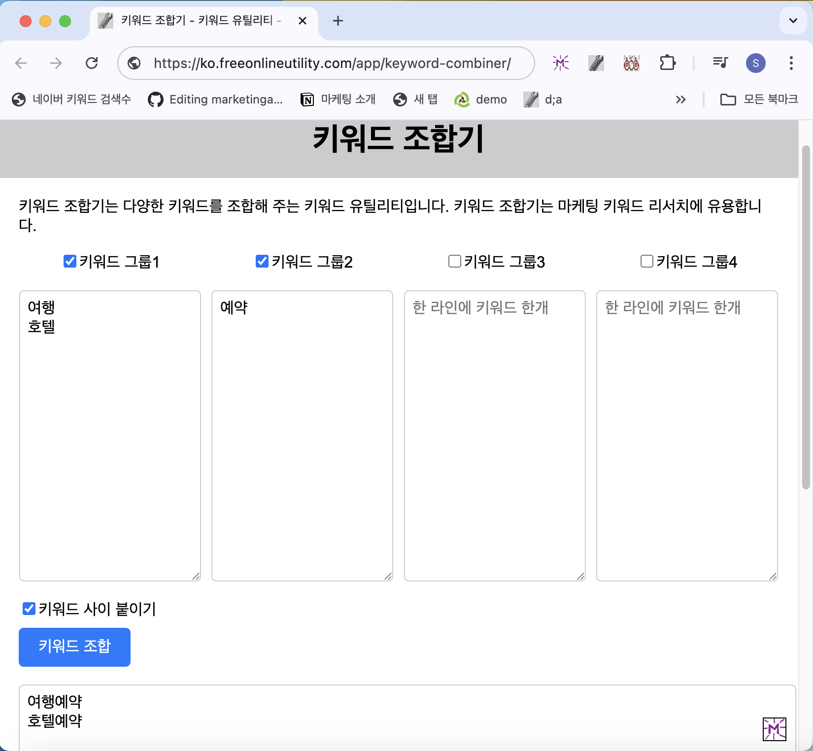The height and width of the screenshot is (751, 813).
Task: Open the 네이버 키워드 검색수 bookmark
Action: pyautogui.click(x=71, y=100)
